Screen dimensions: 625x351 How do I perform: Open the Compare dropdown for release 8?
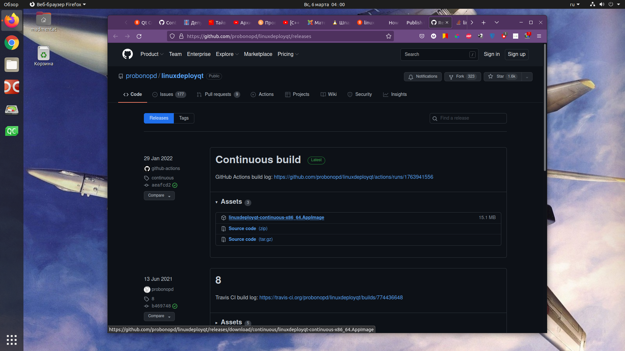(159, 316)
